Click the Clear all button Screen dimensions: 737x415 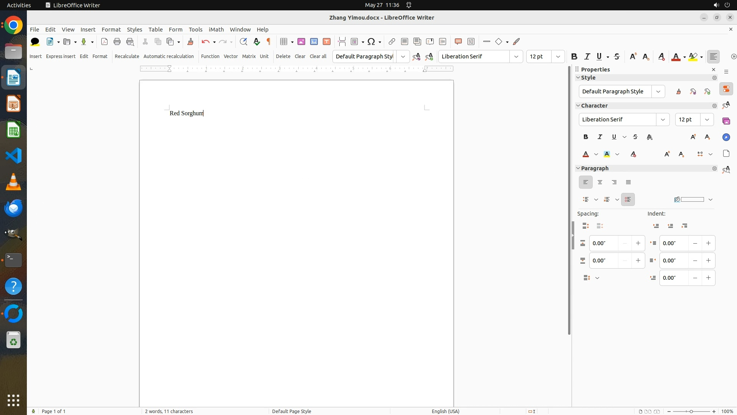pyautogui.click(x=318, y=56)
